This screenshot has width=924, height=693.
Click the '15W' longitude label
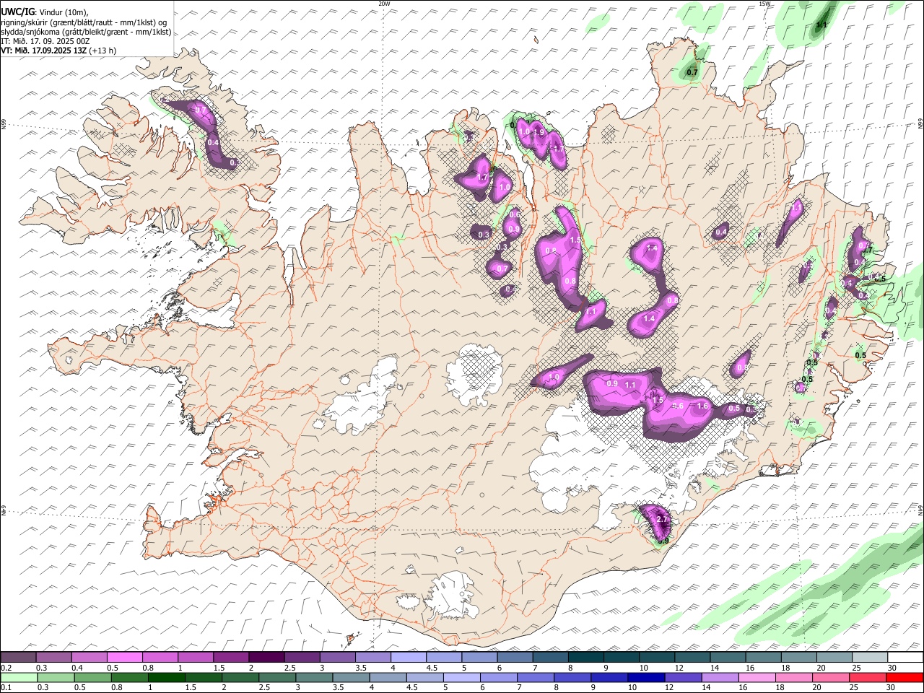[x=764, y=4]
